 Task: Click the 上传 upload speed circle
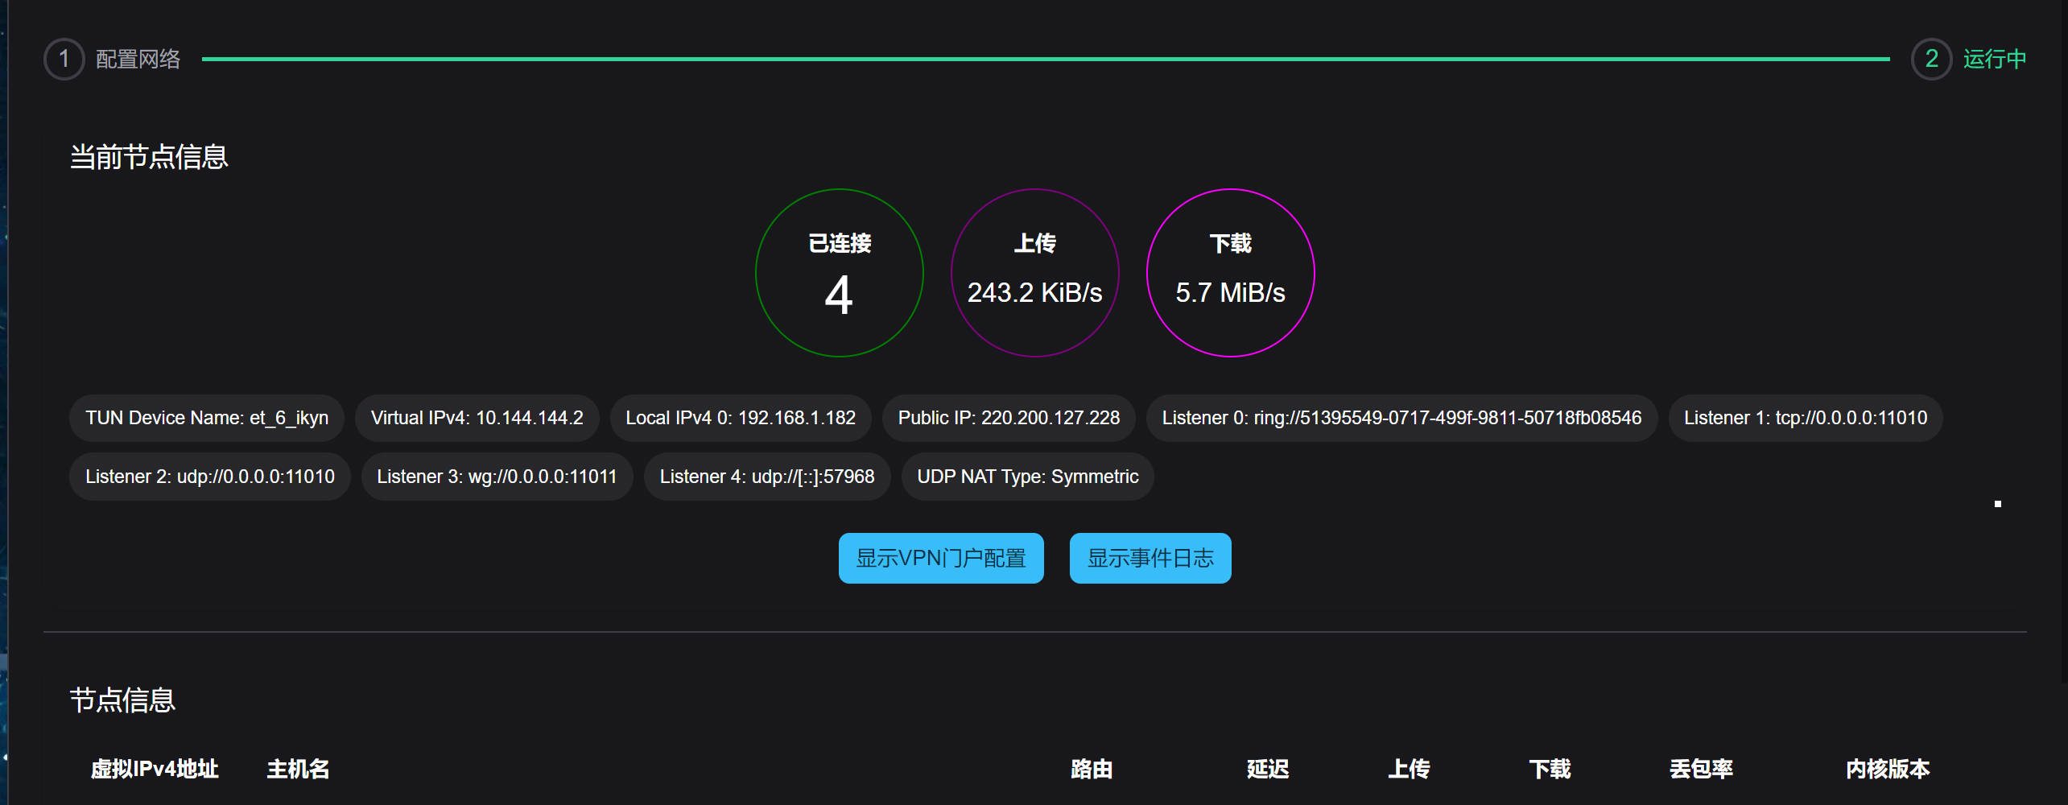click(x=1034, y=273)
